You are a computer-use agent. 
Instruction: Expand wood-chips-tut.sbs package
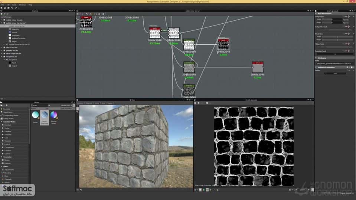pos(1,54)
